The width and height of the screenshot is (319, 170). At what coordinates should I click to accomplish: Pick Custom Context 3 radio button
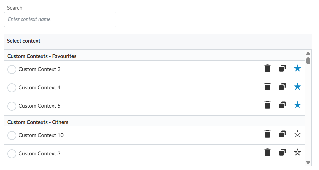click(12, 154)
